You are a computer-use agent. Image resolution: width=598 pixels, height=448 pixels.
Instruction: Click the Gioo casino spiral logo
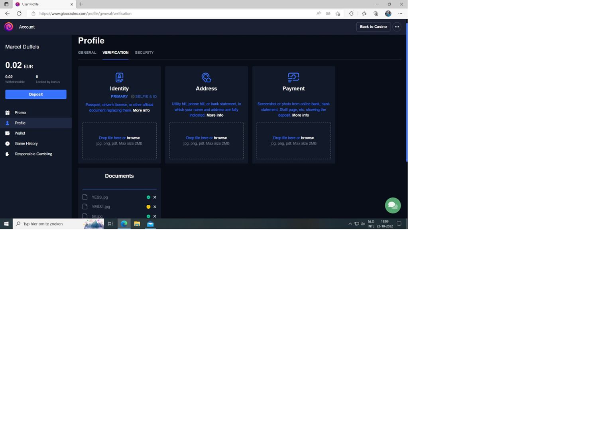(9, 27)
